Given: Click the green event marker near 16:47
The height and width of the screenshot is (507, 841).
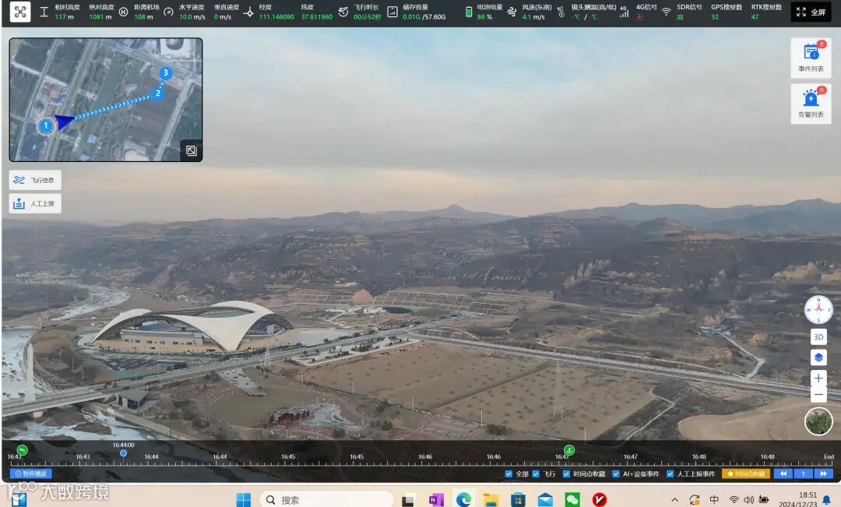Looking at the screenshot, I should (x=569, y=449).
